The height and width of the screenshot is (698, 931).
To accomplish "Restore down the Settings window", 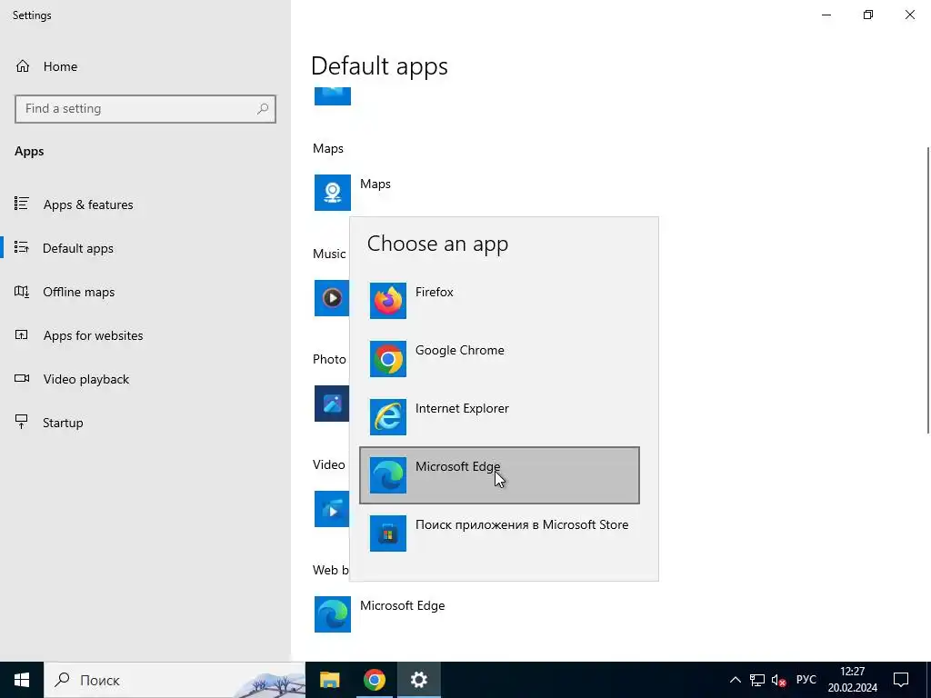I will coord(868,15).
